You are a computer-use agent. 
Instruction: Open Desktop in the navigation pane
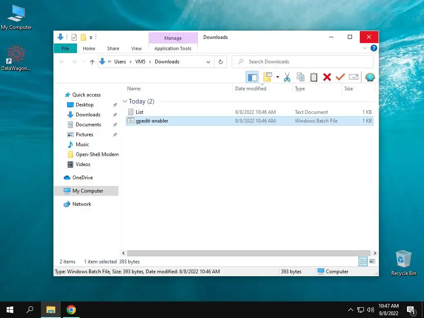tap(84, 105)
